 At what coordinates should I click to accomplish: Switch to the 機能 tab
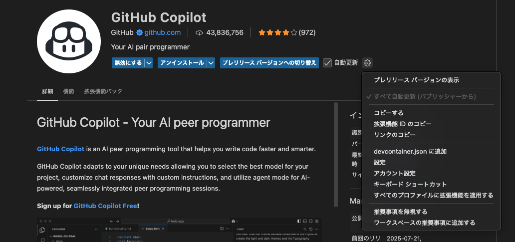tap(69, 91)
